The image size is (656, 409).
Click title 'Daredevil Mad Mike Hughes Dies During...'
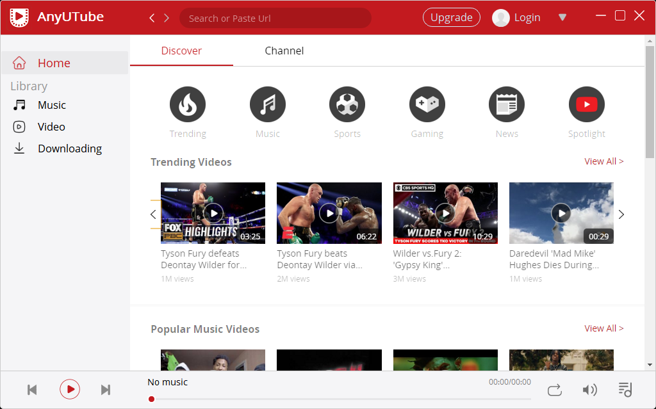554,259
